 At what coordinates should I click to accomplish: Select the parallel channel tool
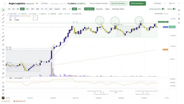click(x=3, y=37)
